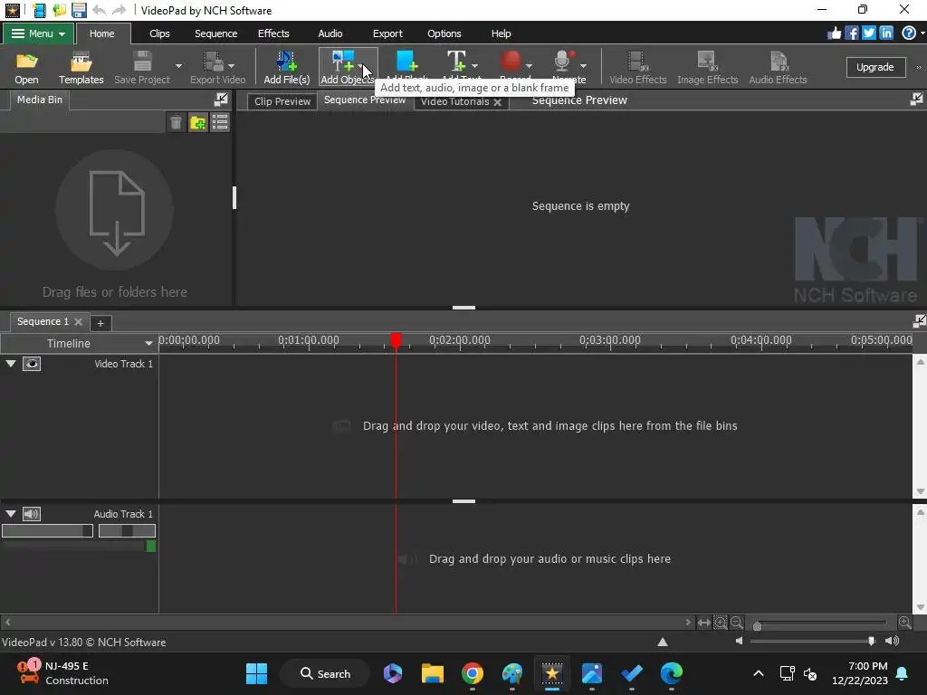Close the Video Tutorials tab

[498, 102]
